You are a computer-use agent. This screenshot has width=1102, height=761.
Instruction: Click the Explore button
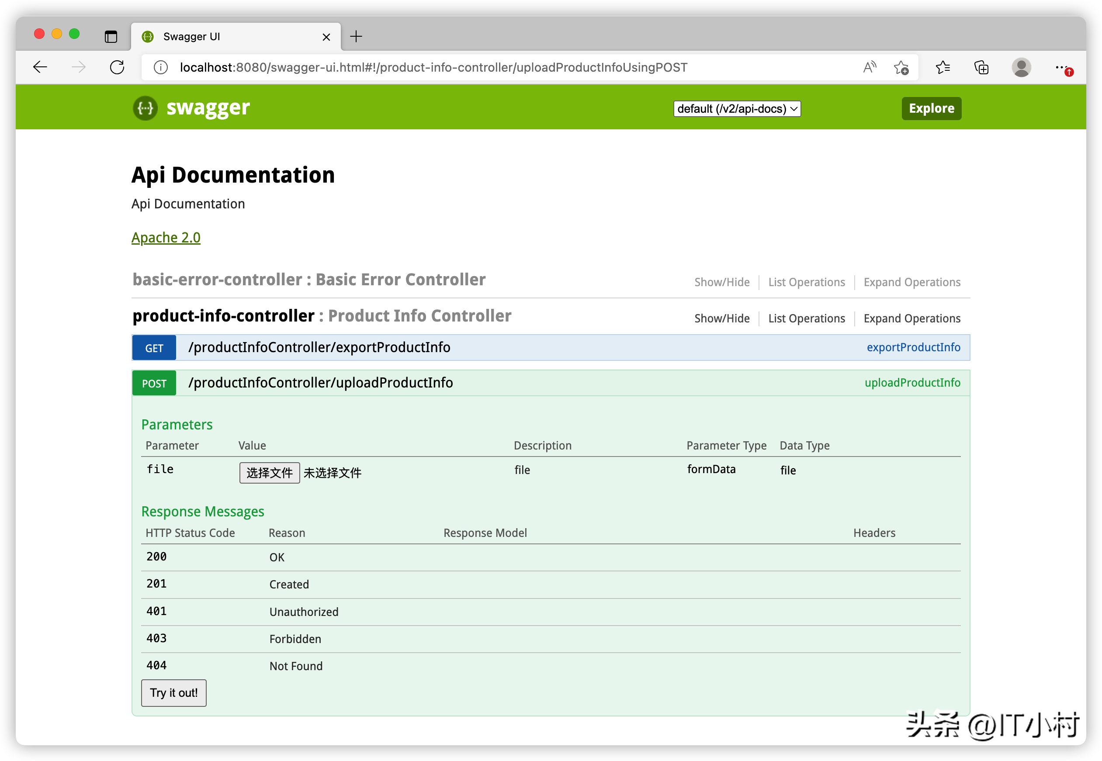pos(931,108)
